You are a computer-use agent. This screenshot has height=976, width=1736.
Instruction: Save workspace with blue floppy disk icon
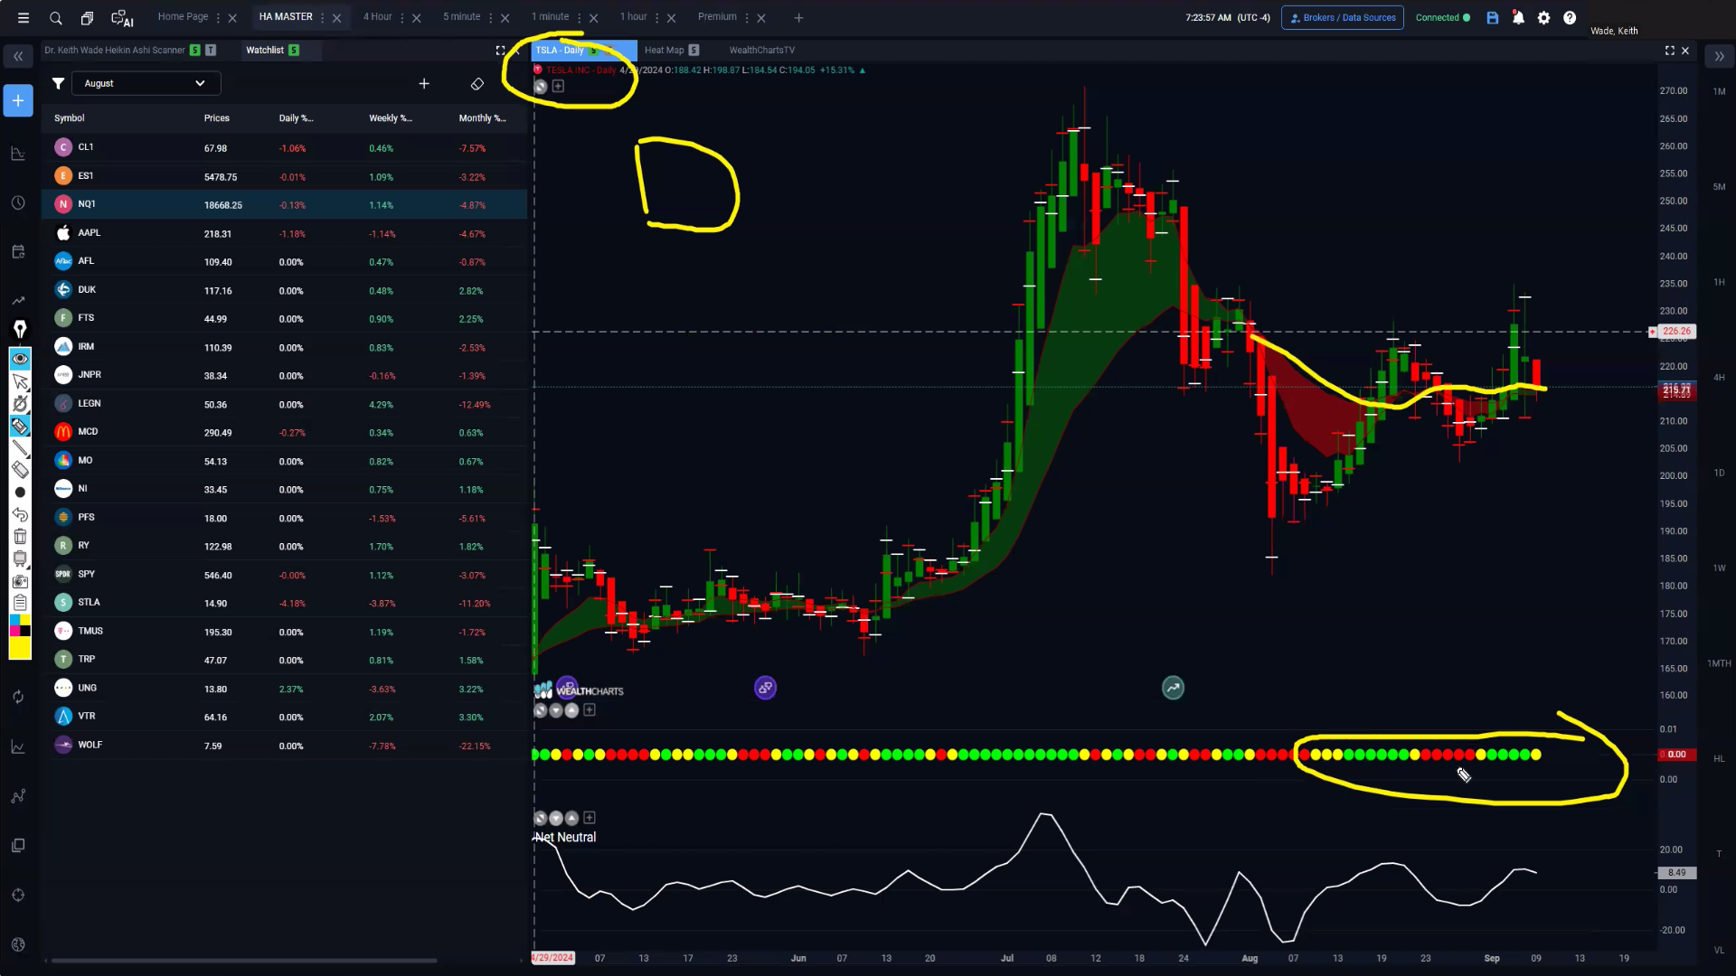(1493, 17)
